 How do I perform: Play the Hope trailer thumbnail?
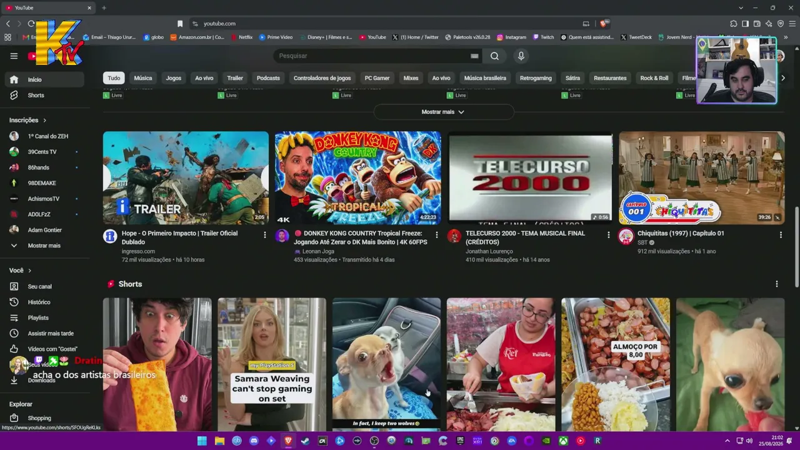click(186, 177)
